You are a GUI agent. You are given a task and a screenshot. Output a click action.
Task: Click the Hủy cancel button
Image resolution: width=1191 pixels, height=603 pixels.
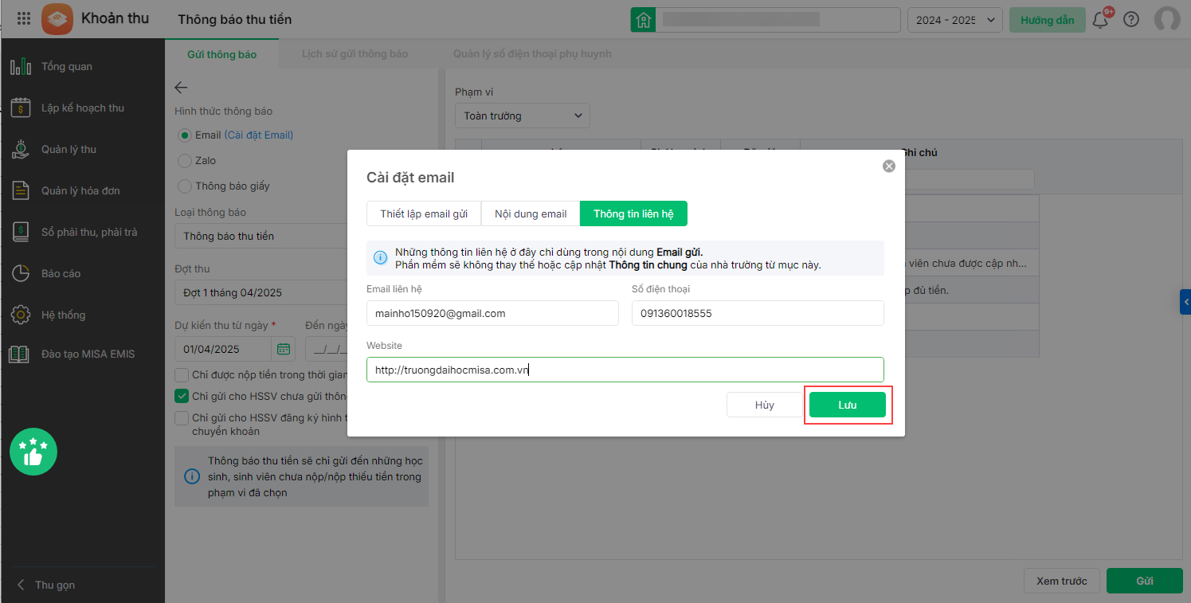pyautogui.click(x=764, y=405)
